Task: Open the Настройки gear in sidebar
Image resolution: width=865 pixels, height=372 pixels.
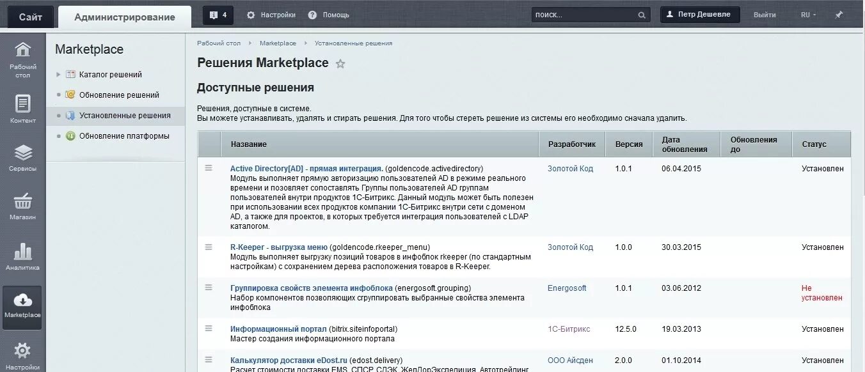Action: (x=23, y=355)
